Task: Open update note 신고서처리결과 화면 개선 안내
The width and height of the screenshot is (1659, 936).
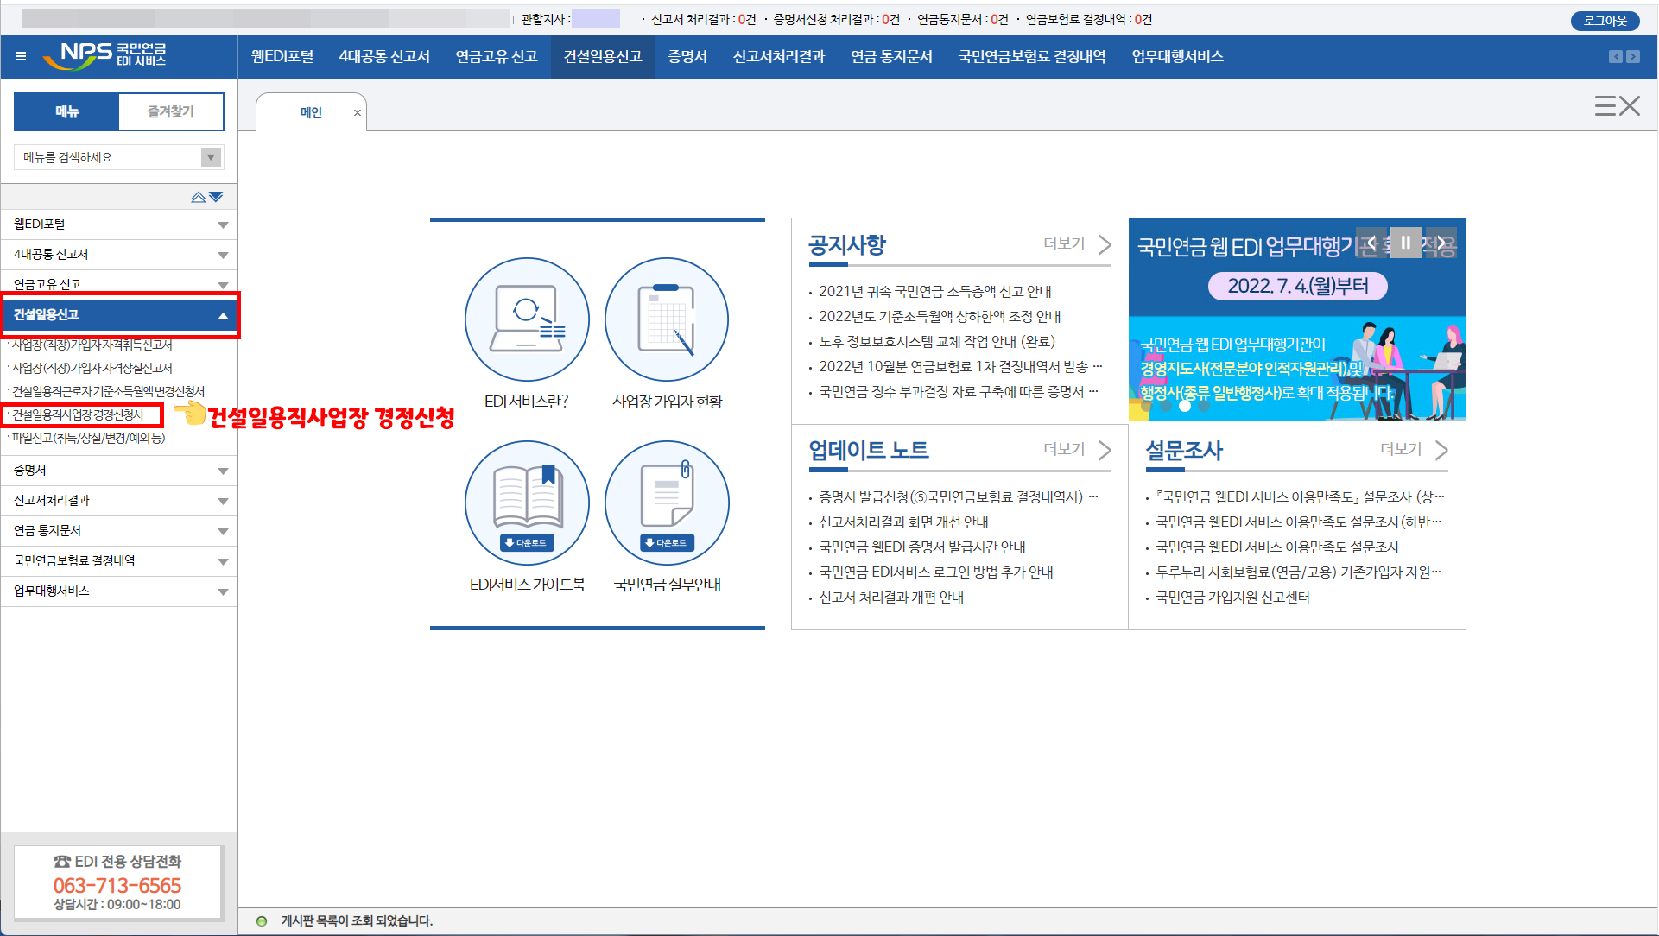Action: 903,522
